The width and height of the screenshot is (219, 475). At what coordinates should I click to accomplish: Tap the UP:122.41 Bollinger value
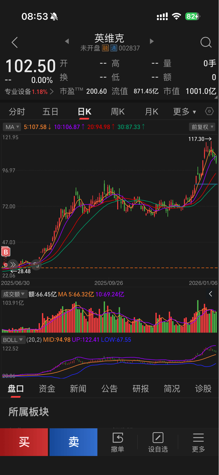pos(85,340)
